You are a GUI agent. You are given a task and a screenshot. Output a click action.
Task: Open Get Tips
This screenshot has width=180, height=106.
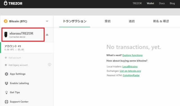click(15, 92)
